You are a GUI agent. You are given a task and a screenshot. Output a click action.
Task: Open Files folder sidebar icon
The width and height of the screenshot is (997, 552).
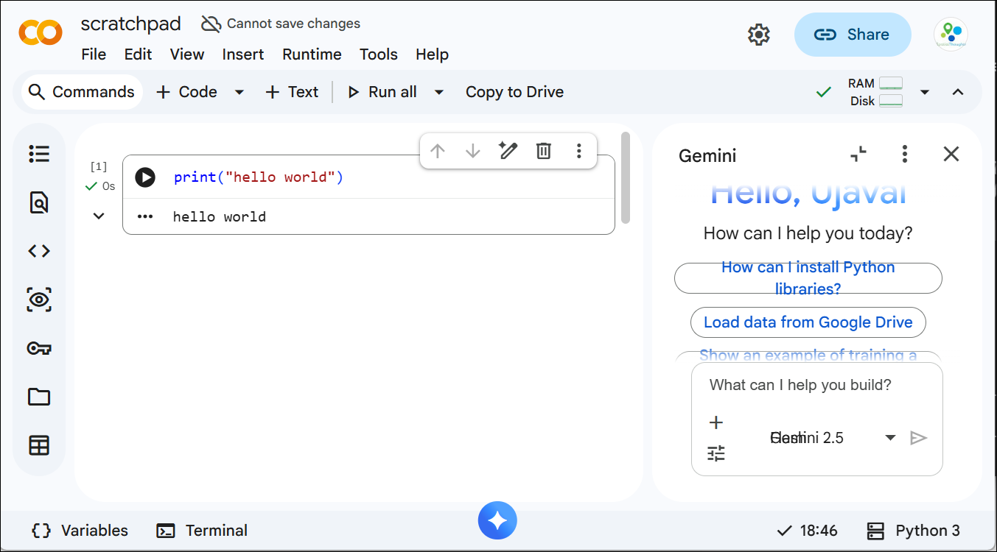tap(39, 397)
